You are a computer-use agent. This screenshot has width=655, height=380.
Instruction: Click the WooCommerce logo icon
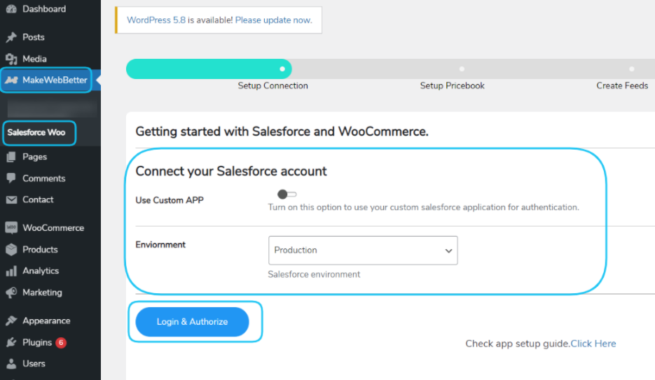pos(11,228)
